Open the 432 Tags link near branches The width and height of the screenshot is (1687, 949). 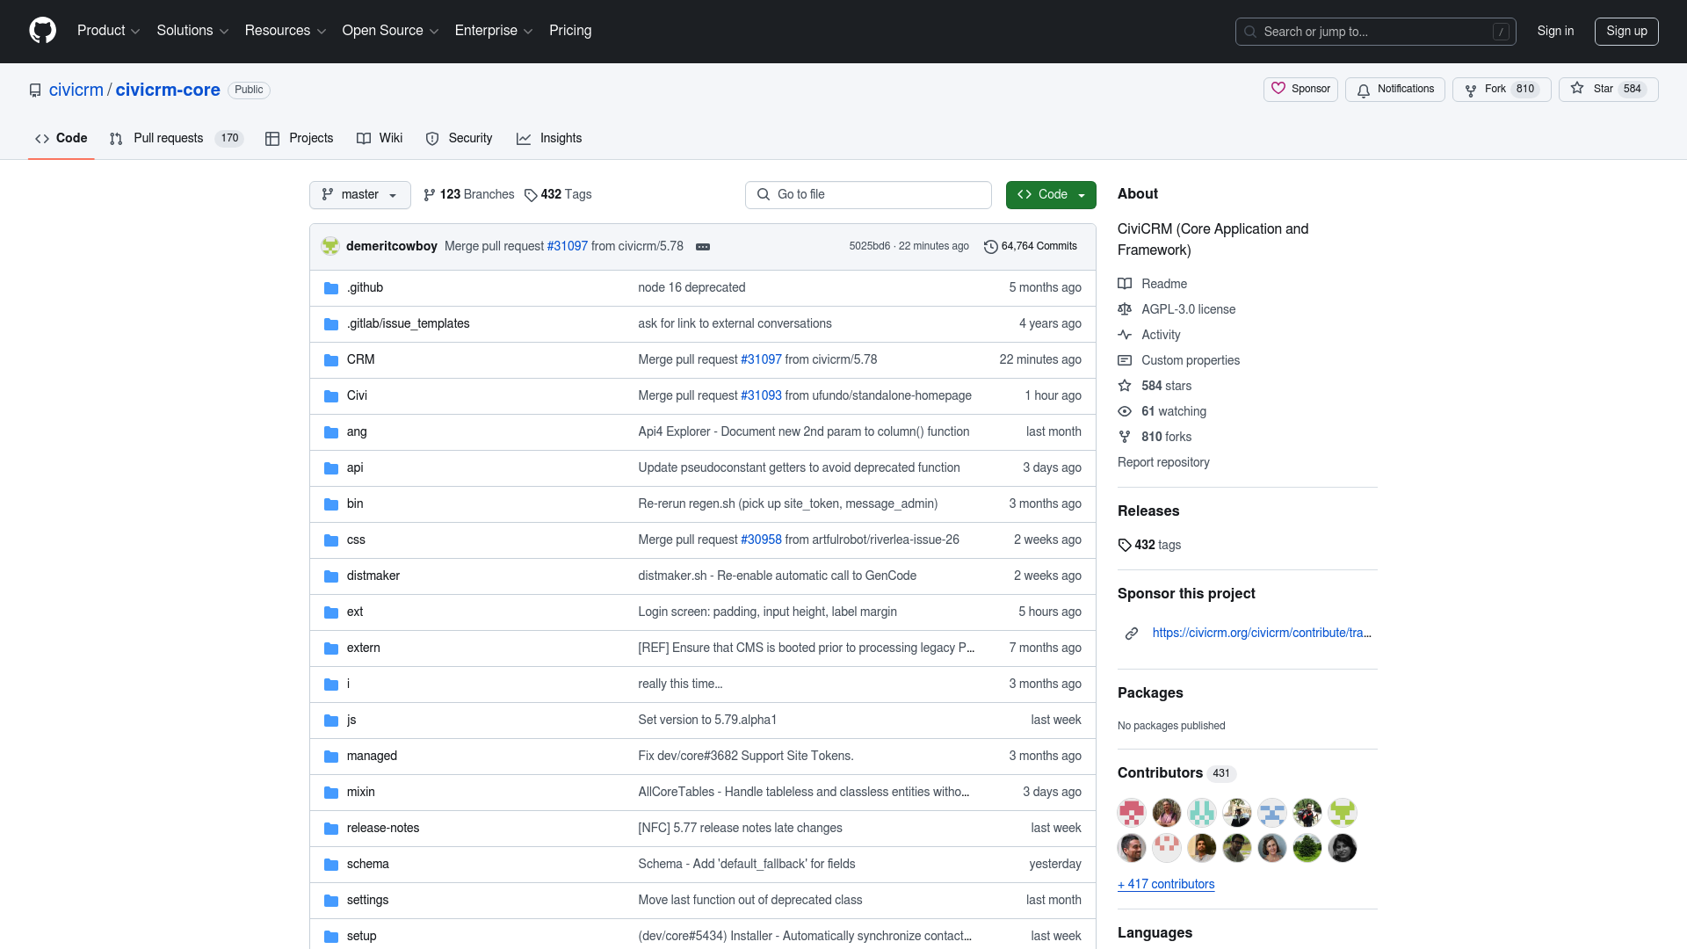coord(558,195)
